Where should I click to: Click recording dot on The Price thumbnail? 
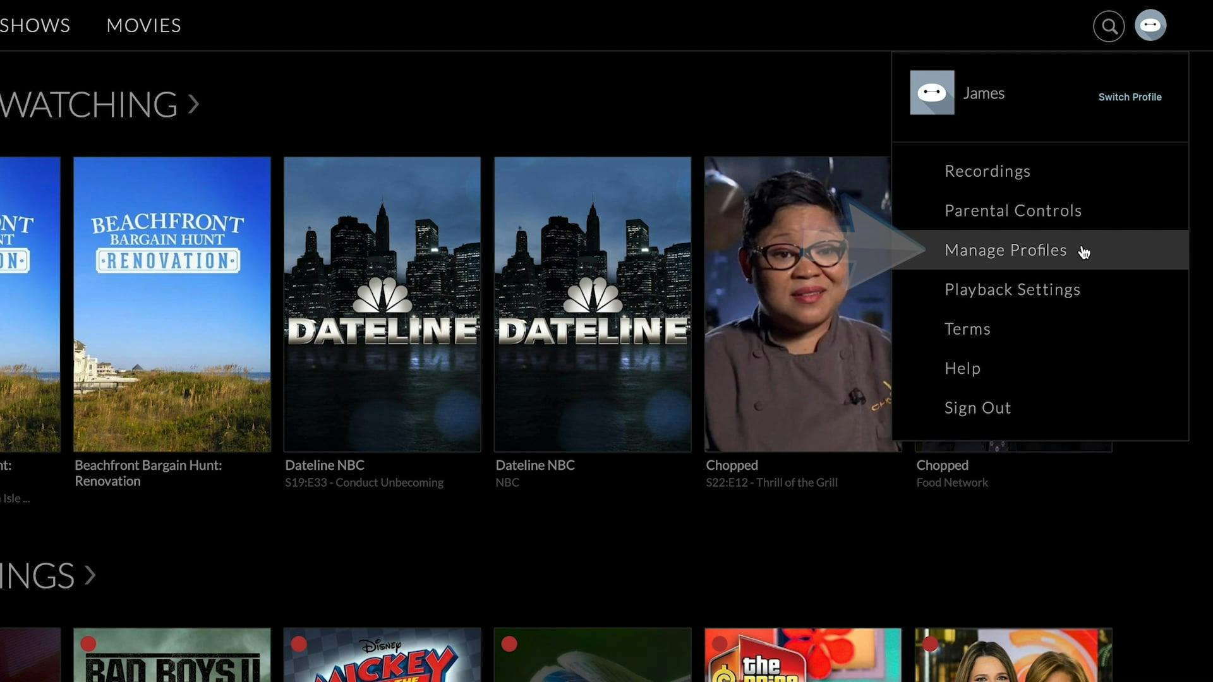(x=720, y=643)
